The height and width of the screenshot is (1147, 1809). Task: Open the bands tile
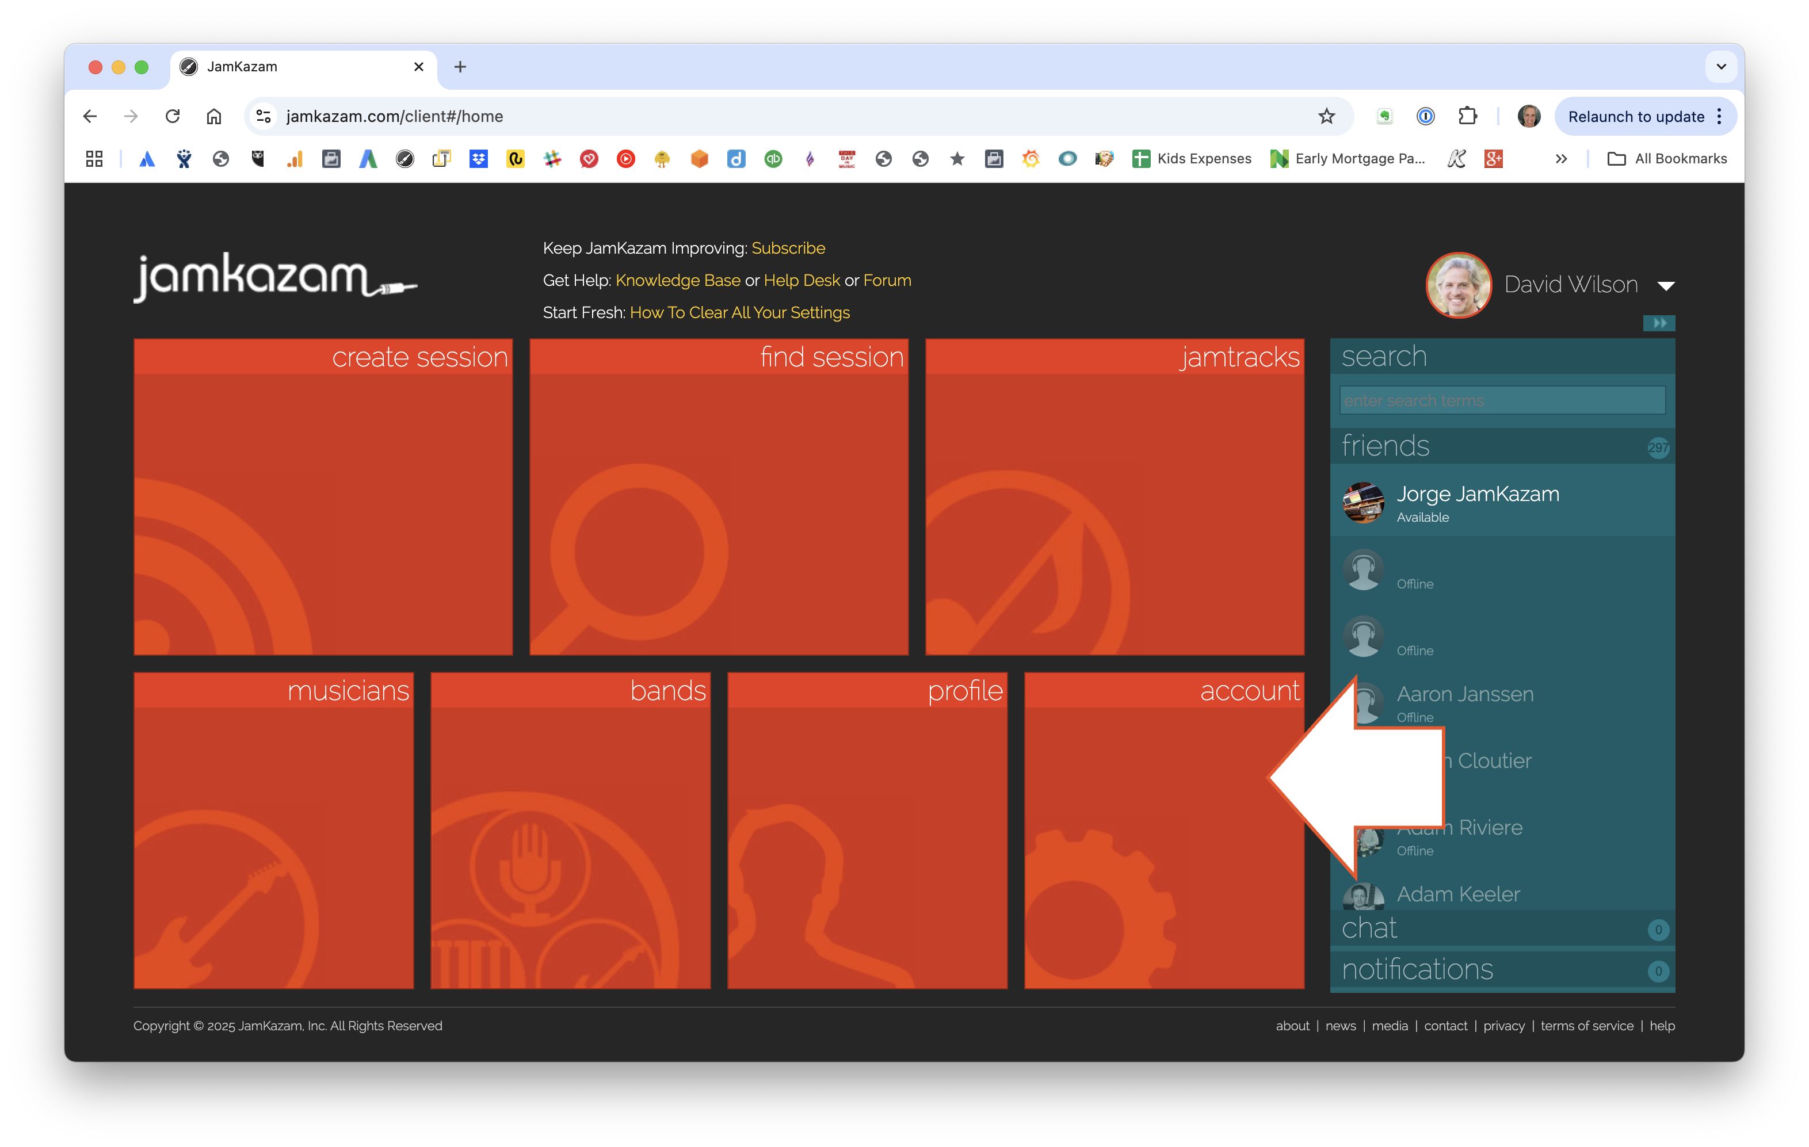pos(570,830)
